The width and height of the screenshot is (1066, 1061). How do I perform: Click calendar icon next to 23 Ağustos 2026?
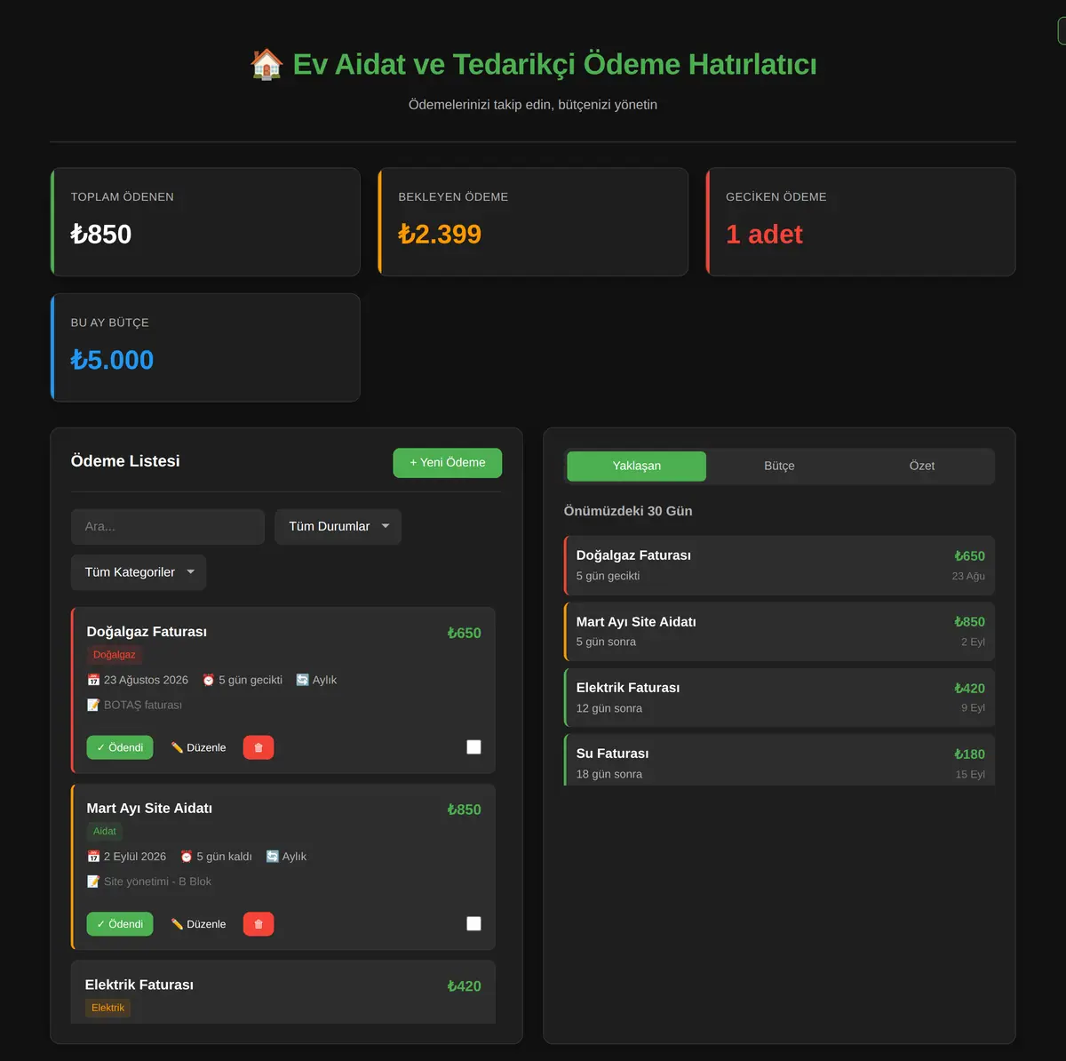coord(93,680)
